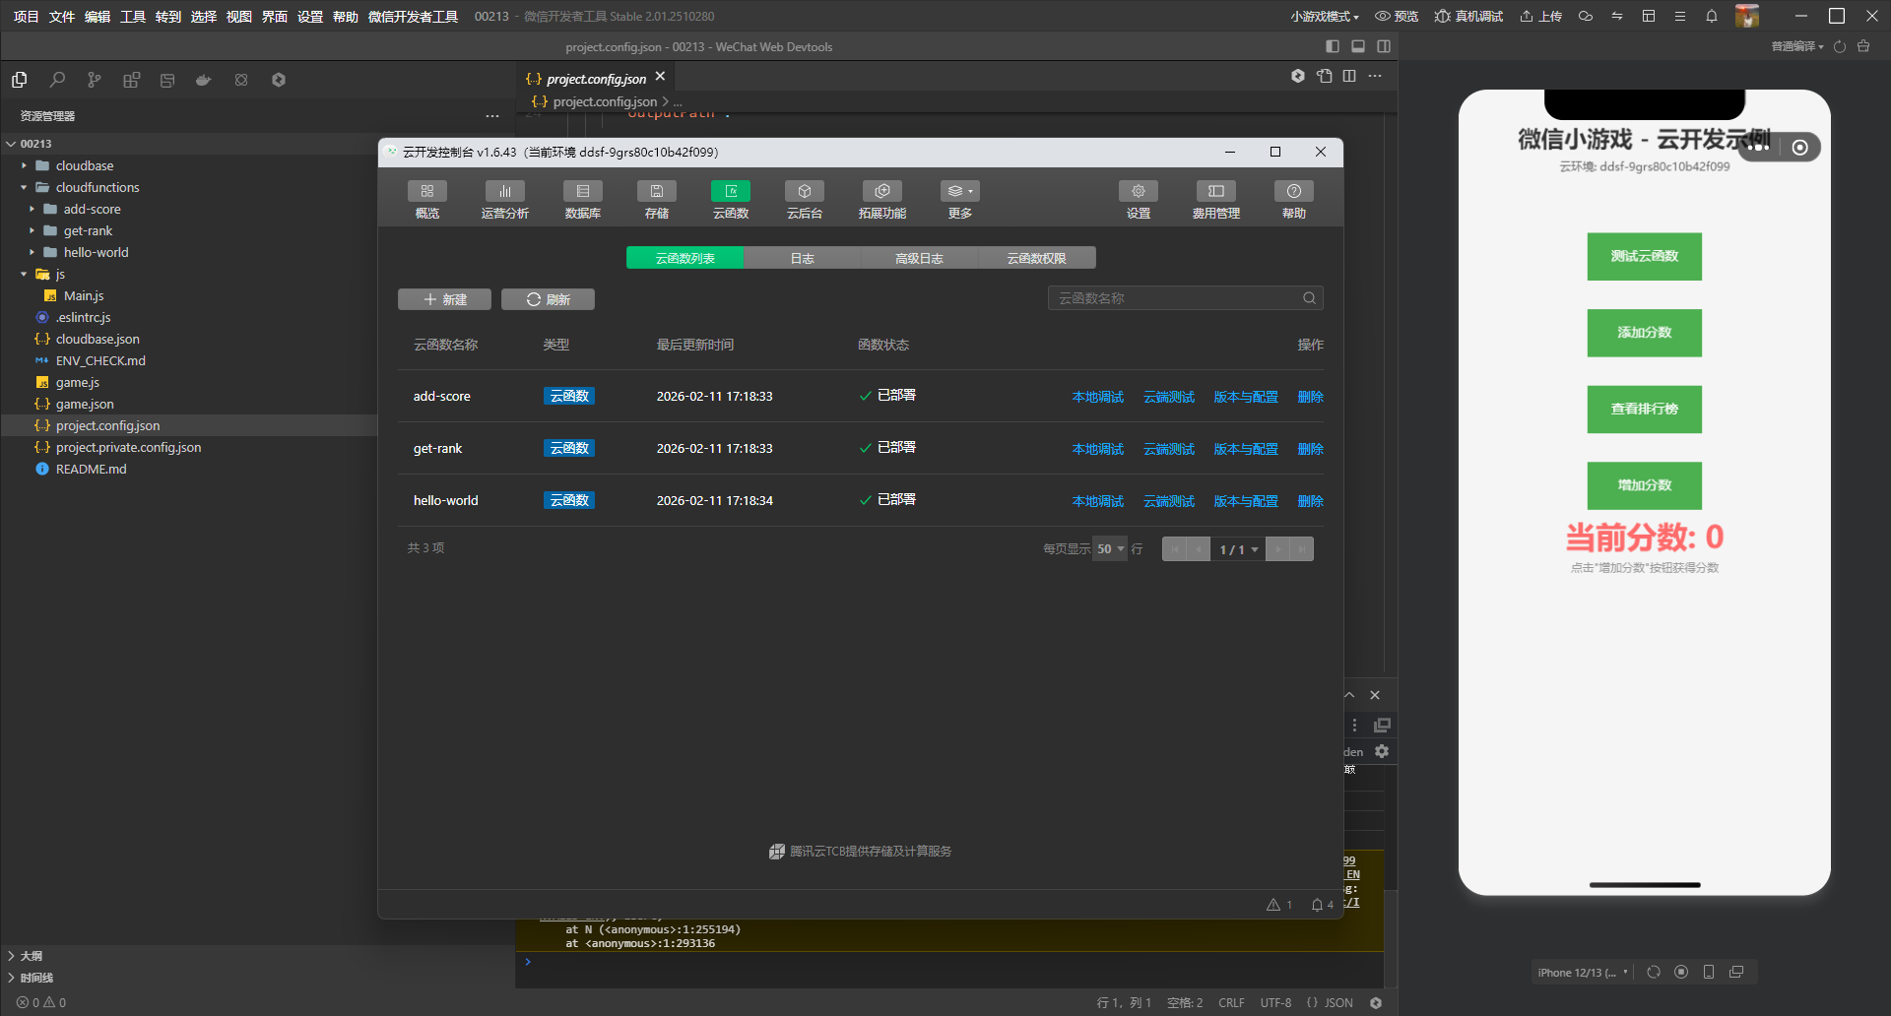Open the 小游戏模式 mode dropdown

click(x=1325, y=16)
